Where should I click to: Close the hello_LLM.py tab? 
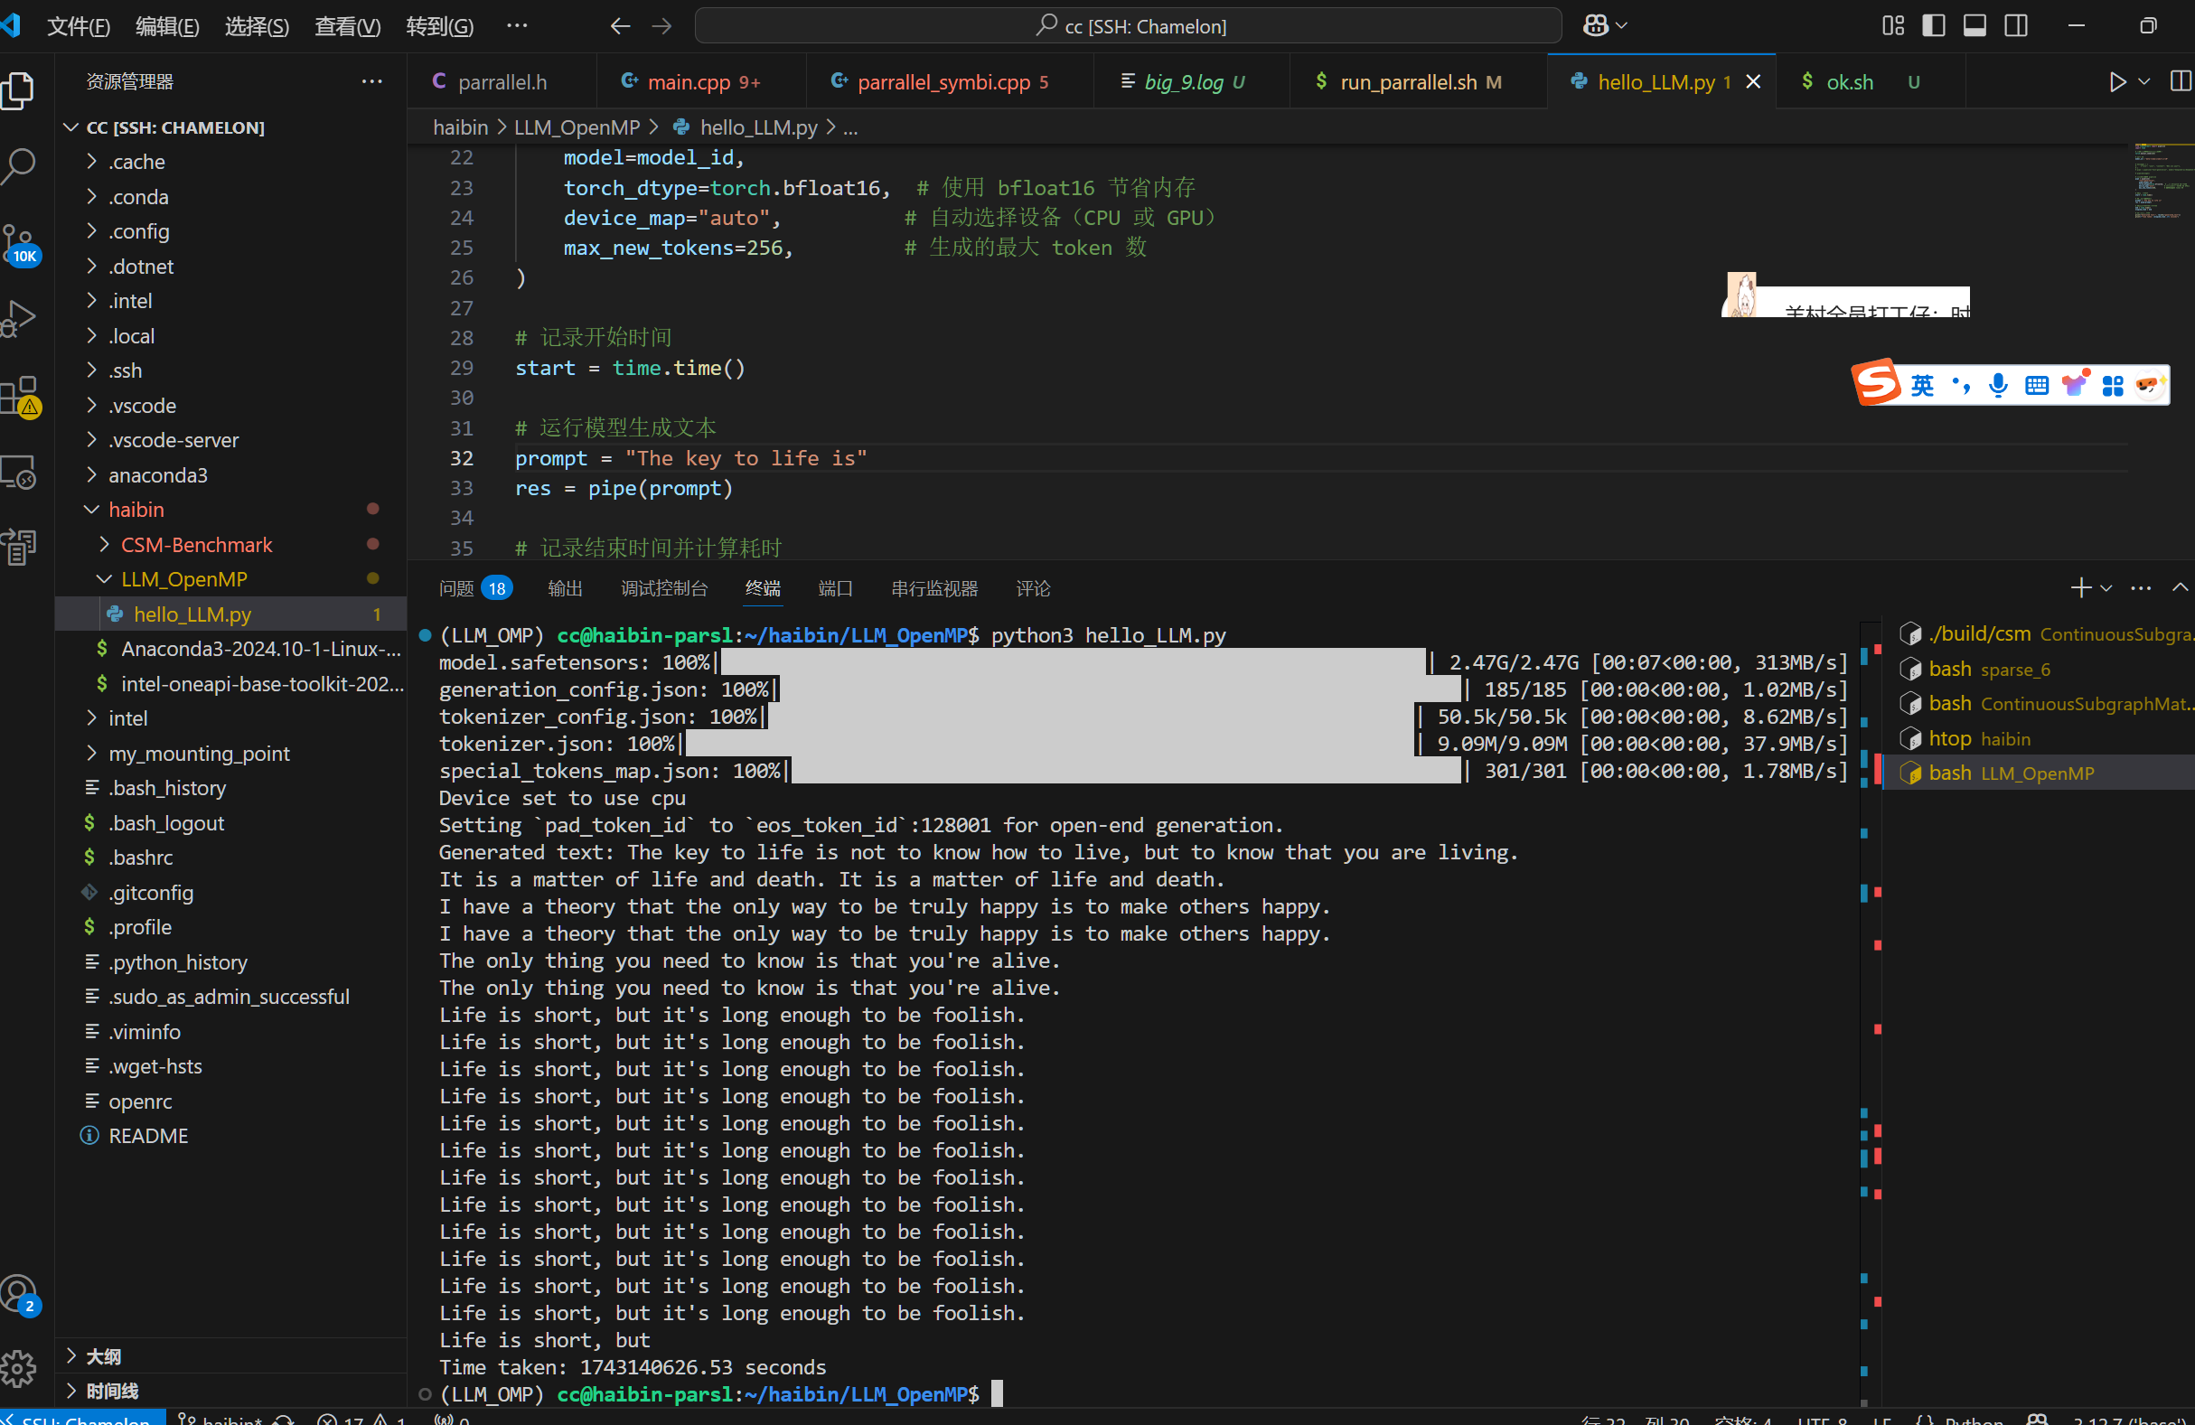pyautogui.click(x=1753, y=82)
